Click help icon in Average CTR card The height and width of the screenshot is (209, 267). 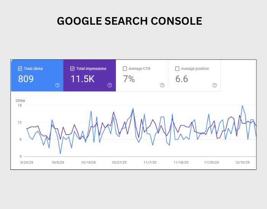162,85
